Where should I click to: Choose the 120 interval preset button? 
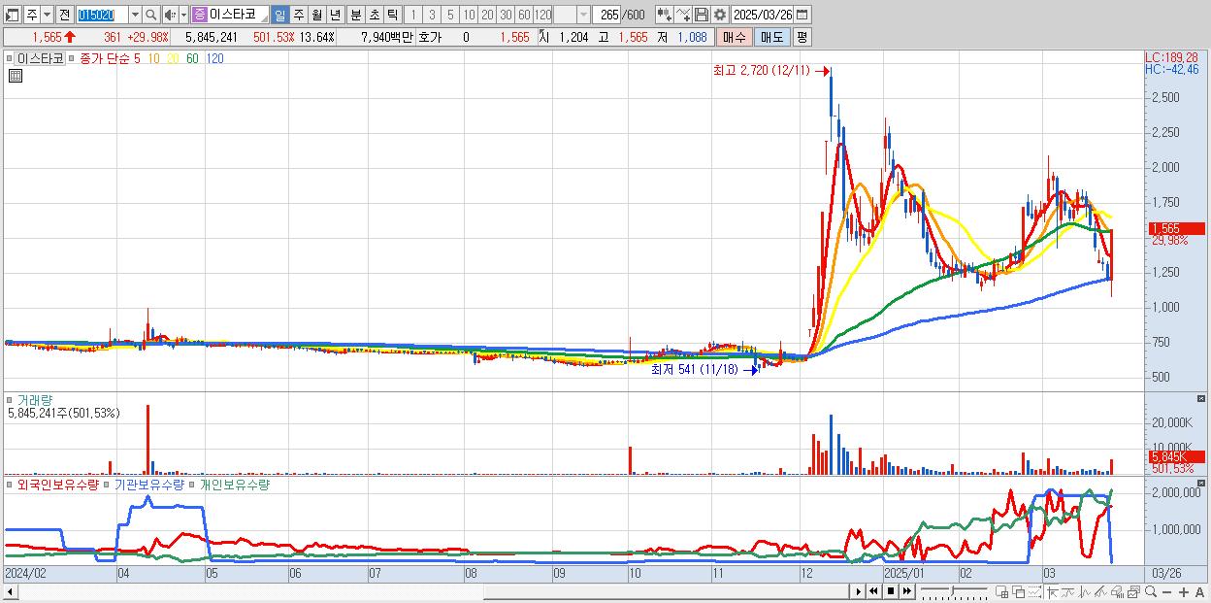coord(542,15)
